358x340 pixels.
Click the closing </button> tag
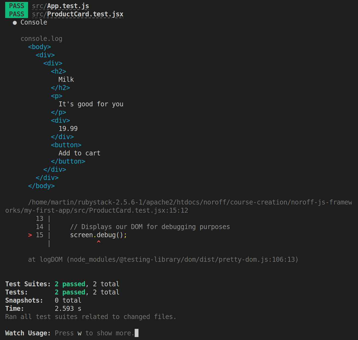pos(68,161)
